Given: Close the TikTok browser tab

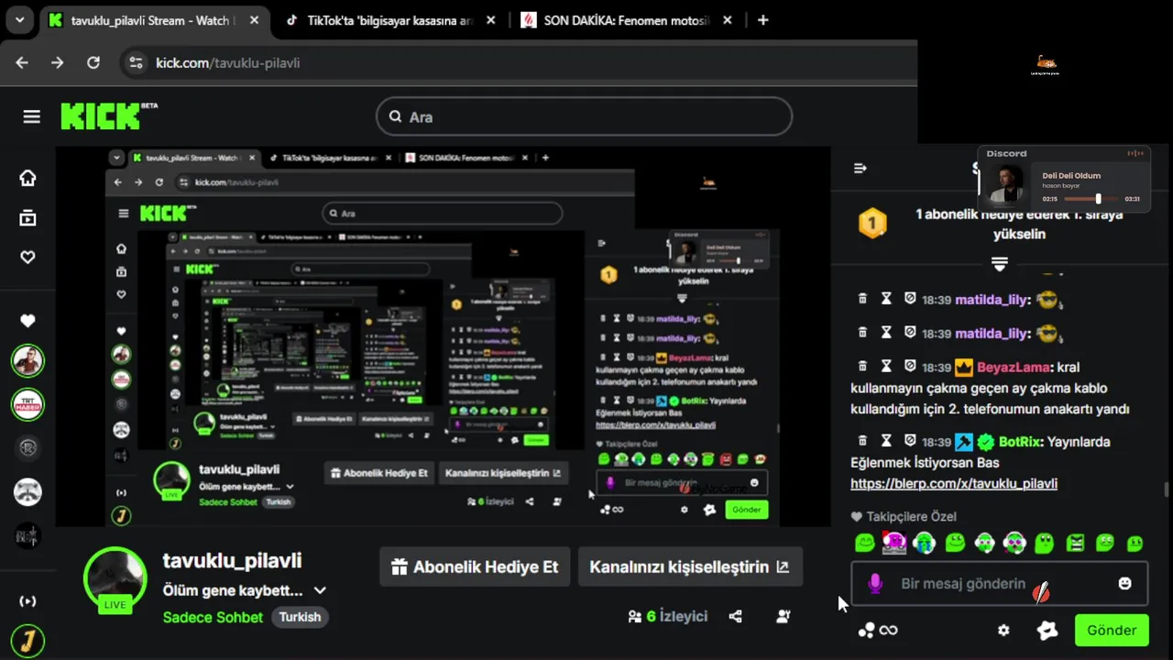Looking at the screenshot, I should click(491, 20).
